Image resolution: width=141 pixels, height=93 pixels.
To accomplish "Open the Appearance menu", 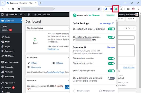I will tap(10, 83).
